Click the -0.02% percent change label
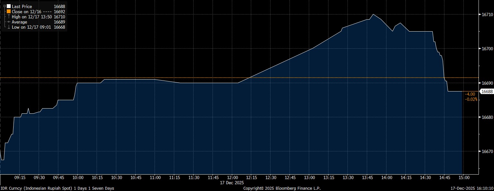The height and width of the screenshot is (191, 494). point(470,99)
